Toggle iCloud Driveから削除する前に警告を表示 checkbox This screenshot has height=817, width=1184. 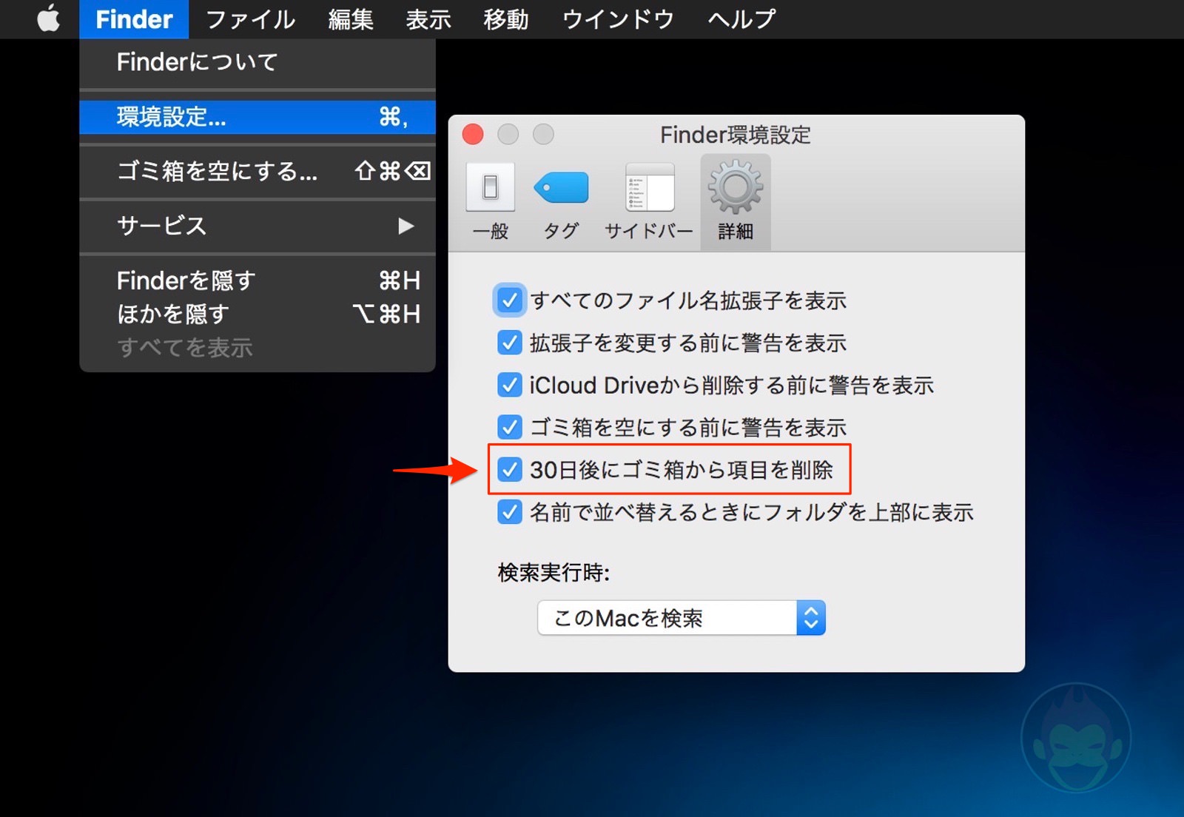tap(509, 385)
